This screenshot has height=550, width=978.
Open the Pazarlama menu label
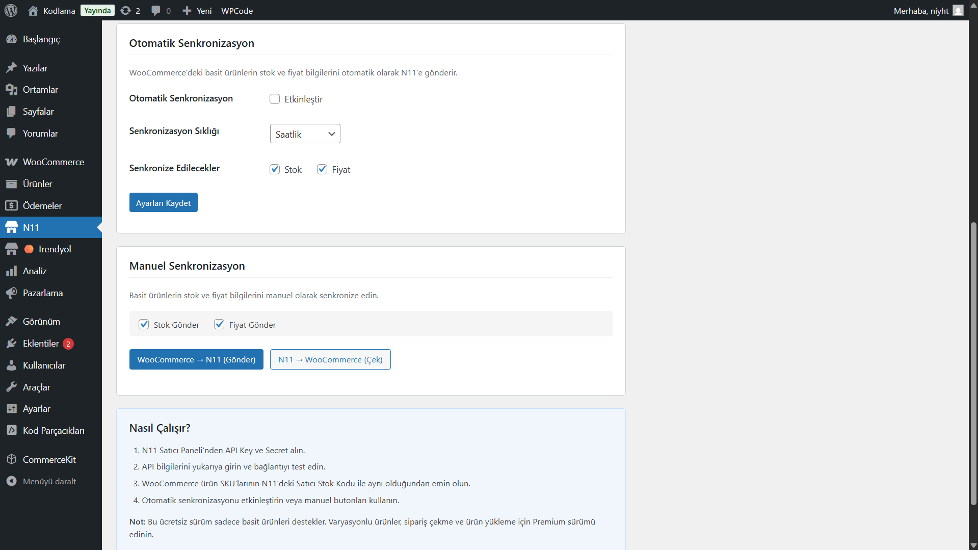(43, 293)
